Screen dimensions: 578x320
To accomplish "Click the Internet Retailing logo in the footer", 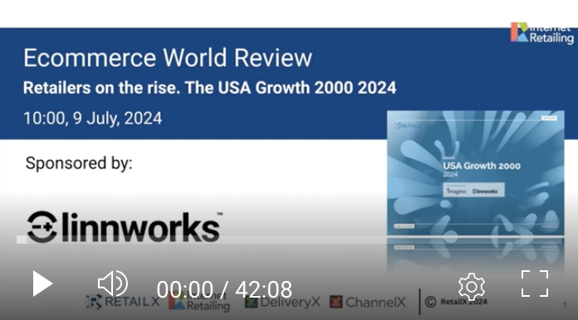I will pyautogui.click(x=199, y=301).
